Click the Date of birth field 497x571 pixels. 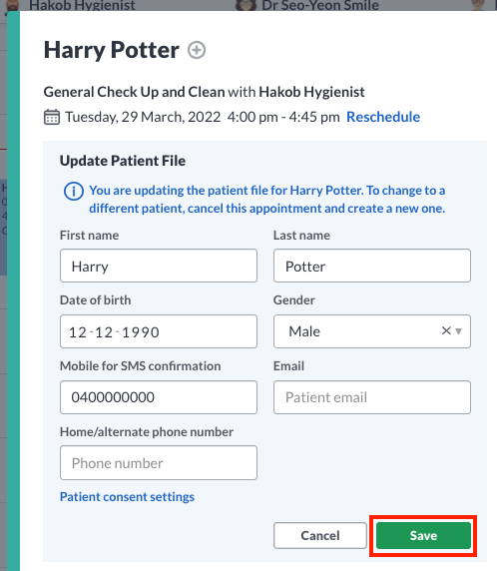click(x=159, y=331)
